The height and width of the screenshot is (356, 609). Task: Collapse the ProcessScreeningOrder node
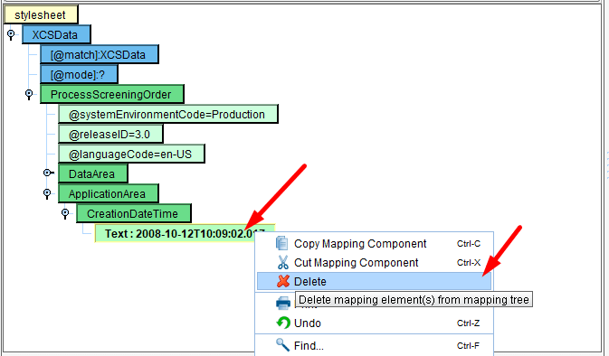click(29, 94)
